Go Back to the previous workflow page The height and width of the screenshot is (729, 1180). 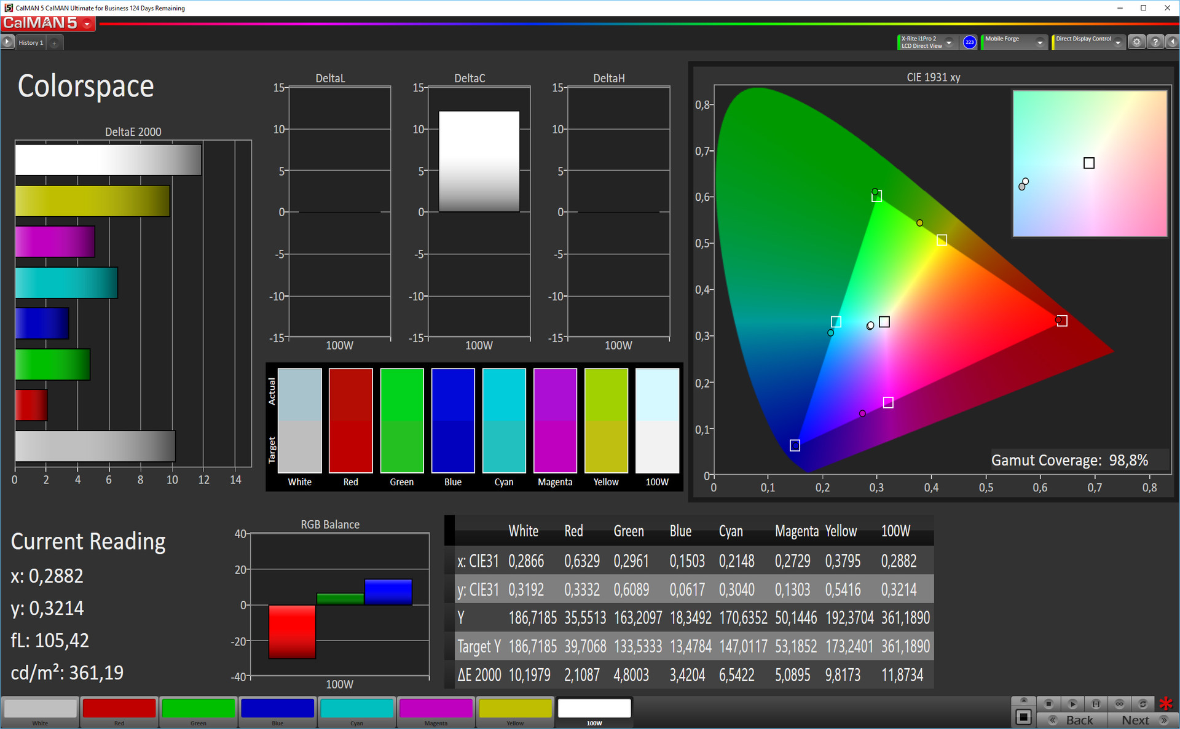[1072, 720]
